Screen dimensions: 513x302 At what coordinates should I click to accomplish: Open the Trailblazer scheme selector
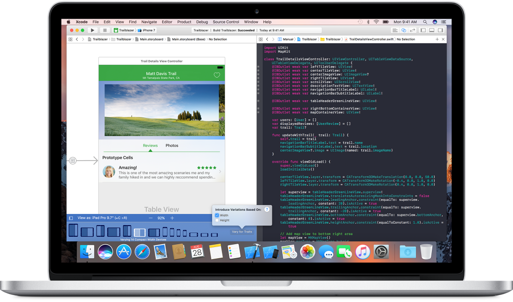coord(124,30)
